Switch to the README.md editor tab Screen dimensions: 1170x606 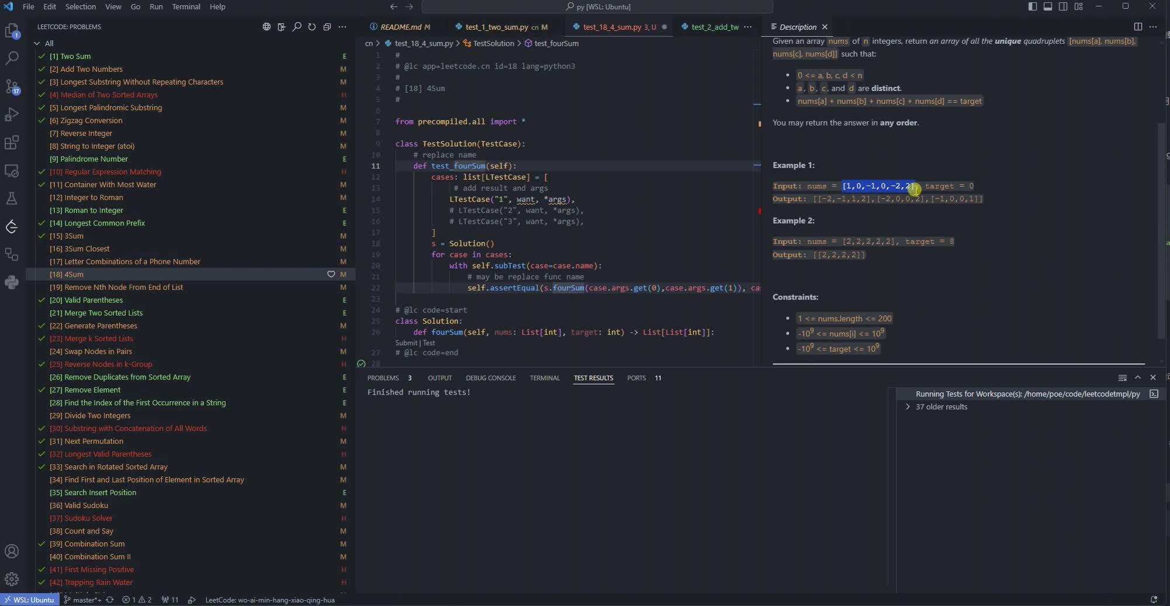(x=400, y=27)
